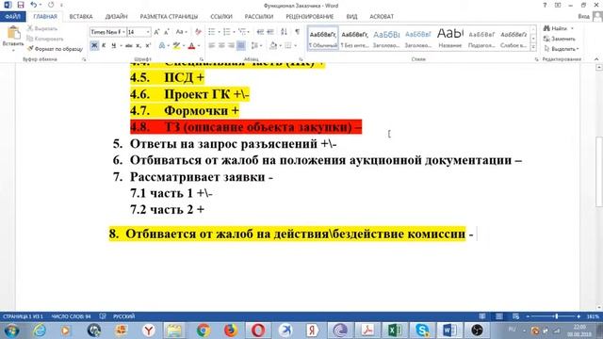
Task: Toggle underline (Ч) formatting
Action: pos(113,45)
